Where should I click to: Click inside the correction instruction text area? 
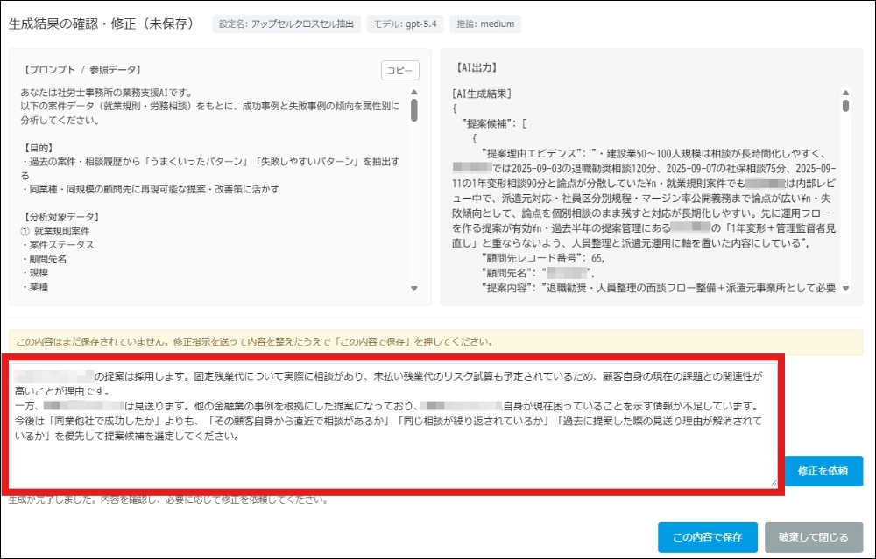click(x=392, y=424)
